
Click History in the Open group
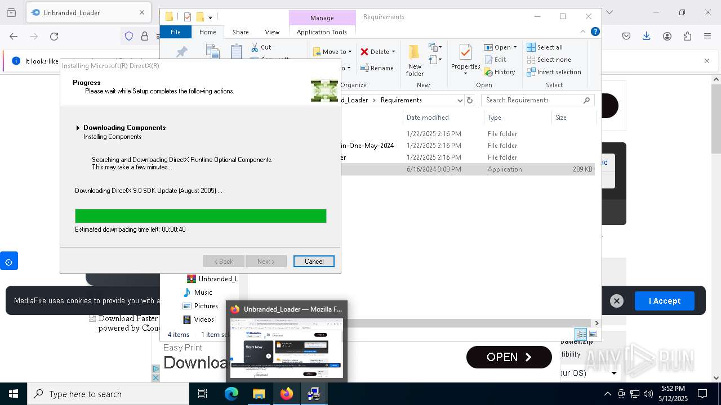pyautogui.click(x=500, y=72)
